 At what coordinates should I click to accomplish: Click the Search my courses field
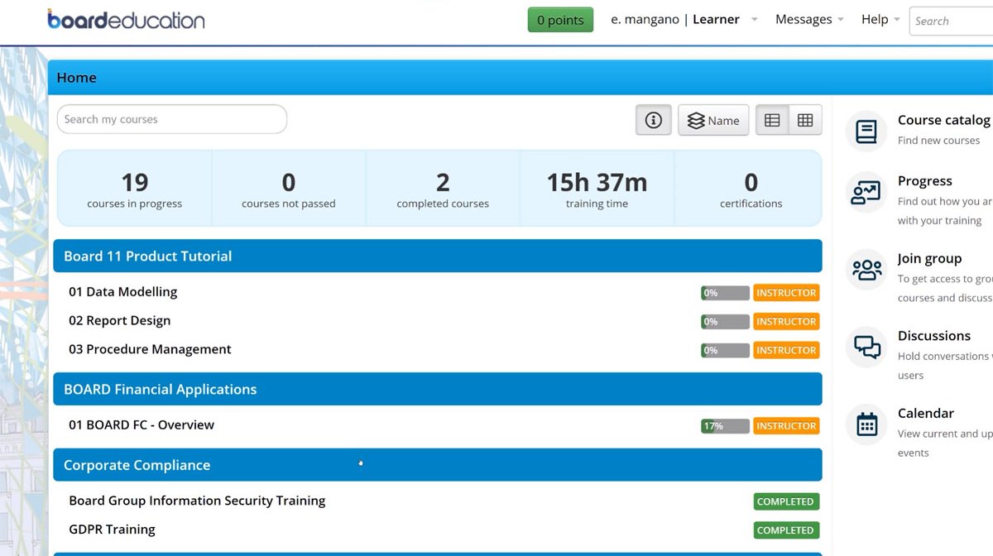(171, 119)
